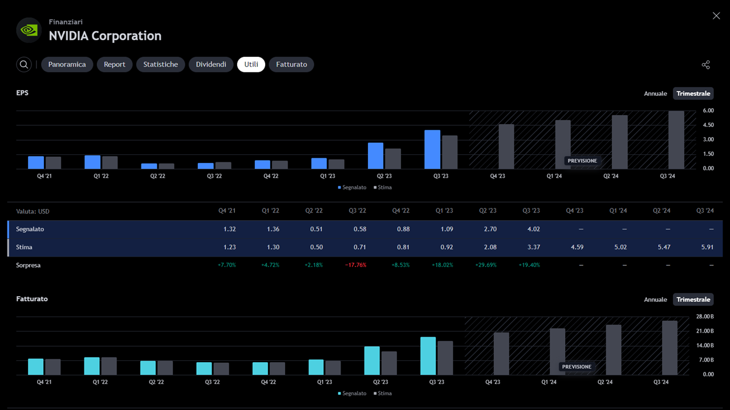This screenshot has width=730, height=410.
Task: Click the grey Q3 '24 EPS forecast bar
Action: click(x=676, y=140)
